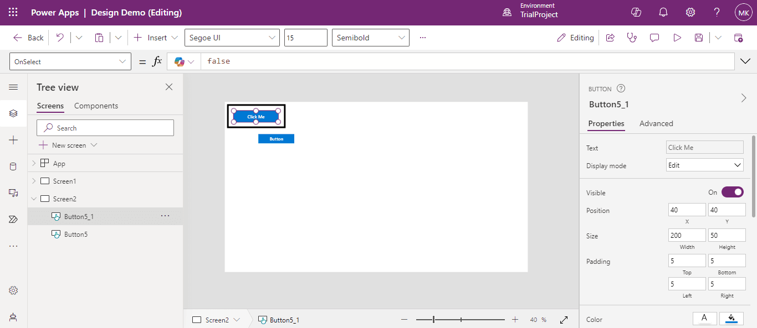
Task: Open the Media icon in left sidebar
Action: (13, 192)
